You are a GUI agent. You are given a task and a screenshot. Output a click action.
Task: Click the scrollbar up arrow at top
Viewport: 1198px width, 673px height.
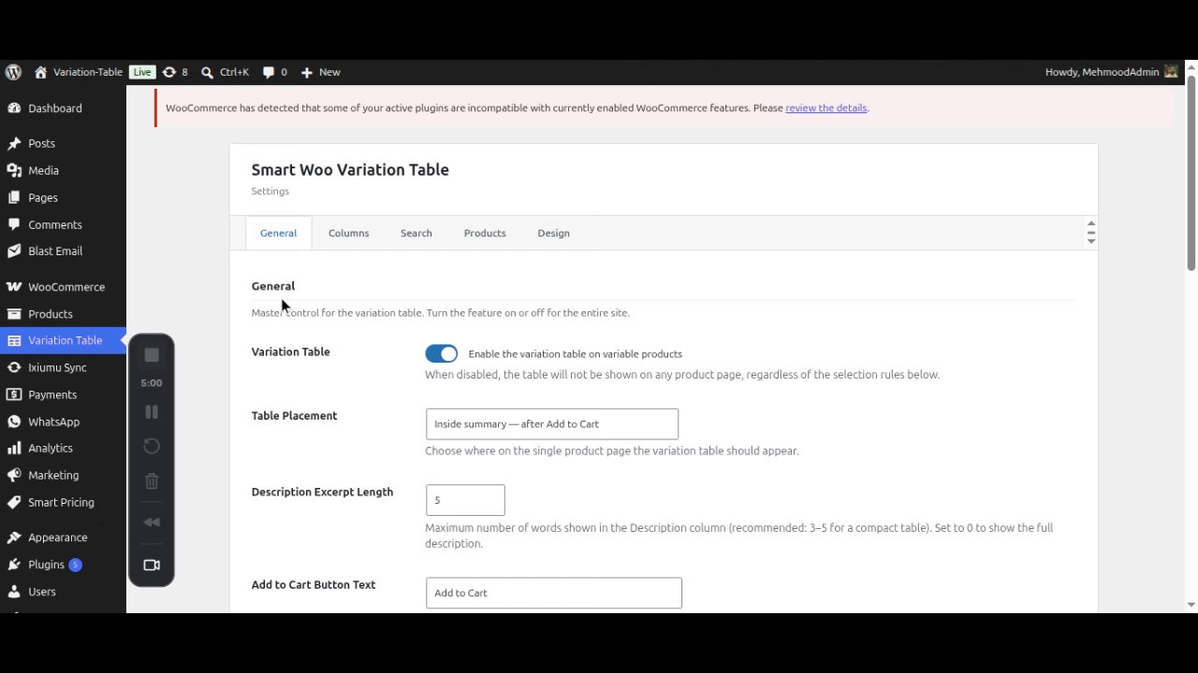pos(1191,67)
